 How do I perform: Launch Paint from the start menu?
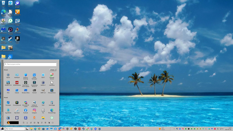[43, 103]
